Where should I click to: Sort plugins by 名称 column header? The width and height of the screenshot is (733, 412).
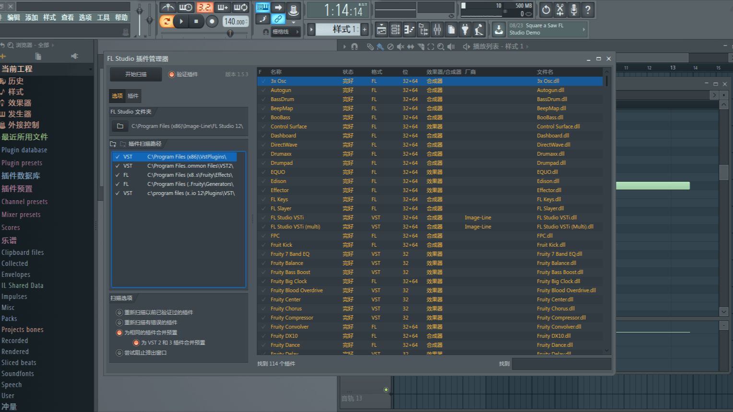coord(276,72)
